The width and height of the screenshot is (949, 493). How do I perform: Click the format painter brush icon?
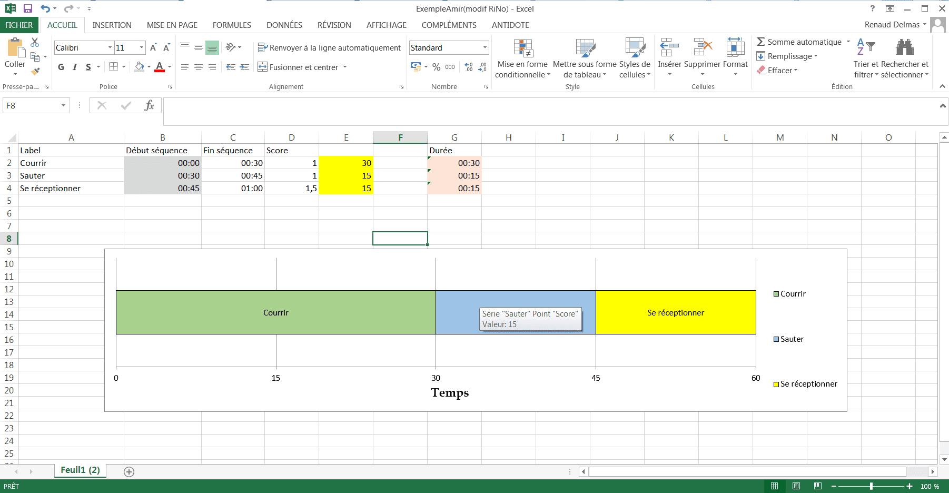(35, 72)
